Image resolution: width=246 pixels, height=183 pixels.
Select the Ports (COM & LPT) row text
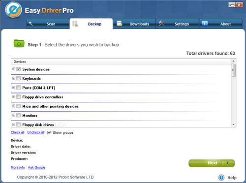click(39, 88)
